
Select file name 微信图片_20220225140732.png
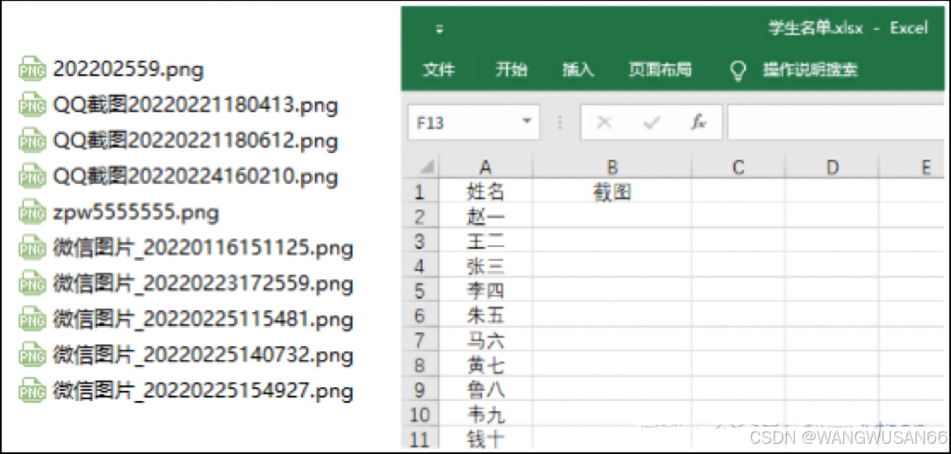pos(203,355)
